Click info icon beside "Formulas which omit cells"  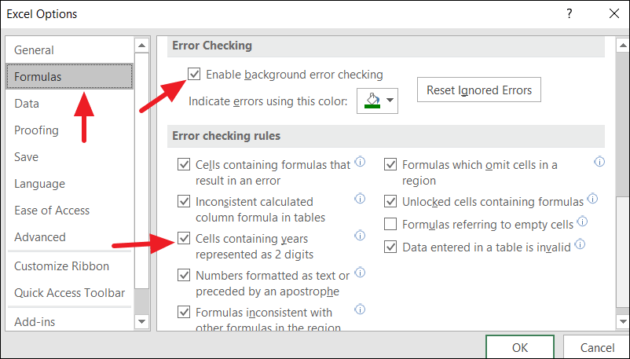point(599,162)
